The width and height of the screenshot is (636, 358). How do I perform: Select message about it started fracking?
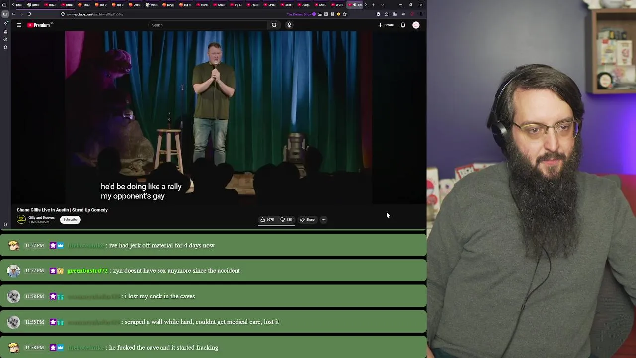point(163,348)
